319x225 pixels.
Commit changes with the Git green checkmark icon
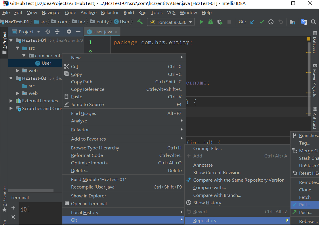[x=262, y=22]
